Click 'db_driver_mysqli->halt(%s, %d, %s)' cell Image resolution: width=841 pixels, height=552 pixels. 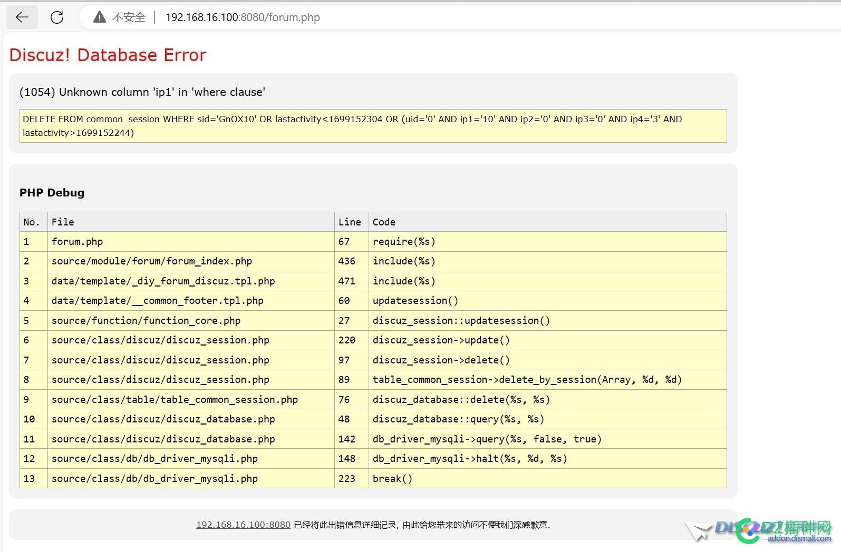(x=547, y=459)
